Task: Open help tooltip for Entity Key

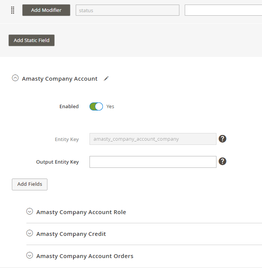Action: pos(223,139)
